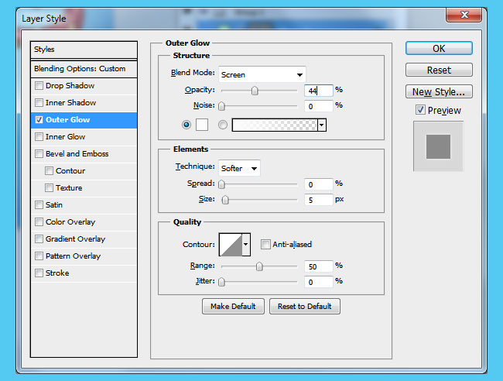Click the Noise value field
Viewport: 503px width, 381px height.
pos(319,106)
